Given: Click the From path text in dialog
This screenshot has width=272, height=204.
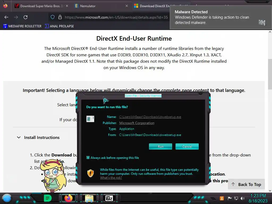Looking at the screenshot, I should coord(150,135).
